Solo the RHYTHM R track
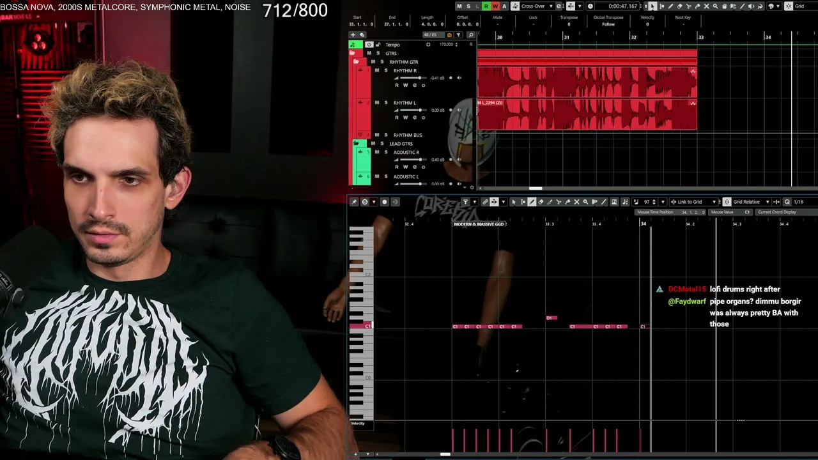 [x=385, y=70]
